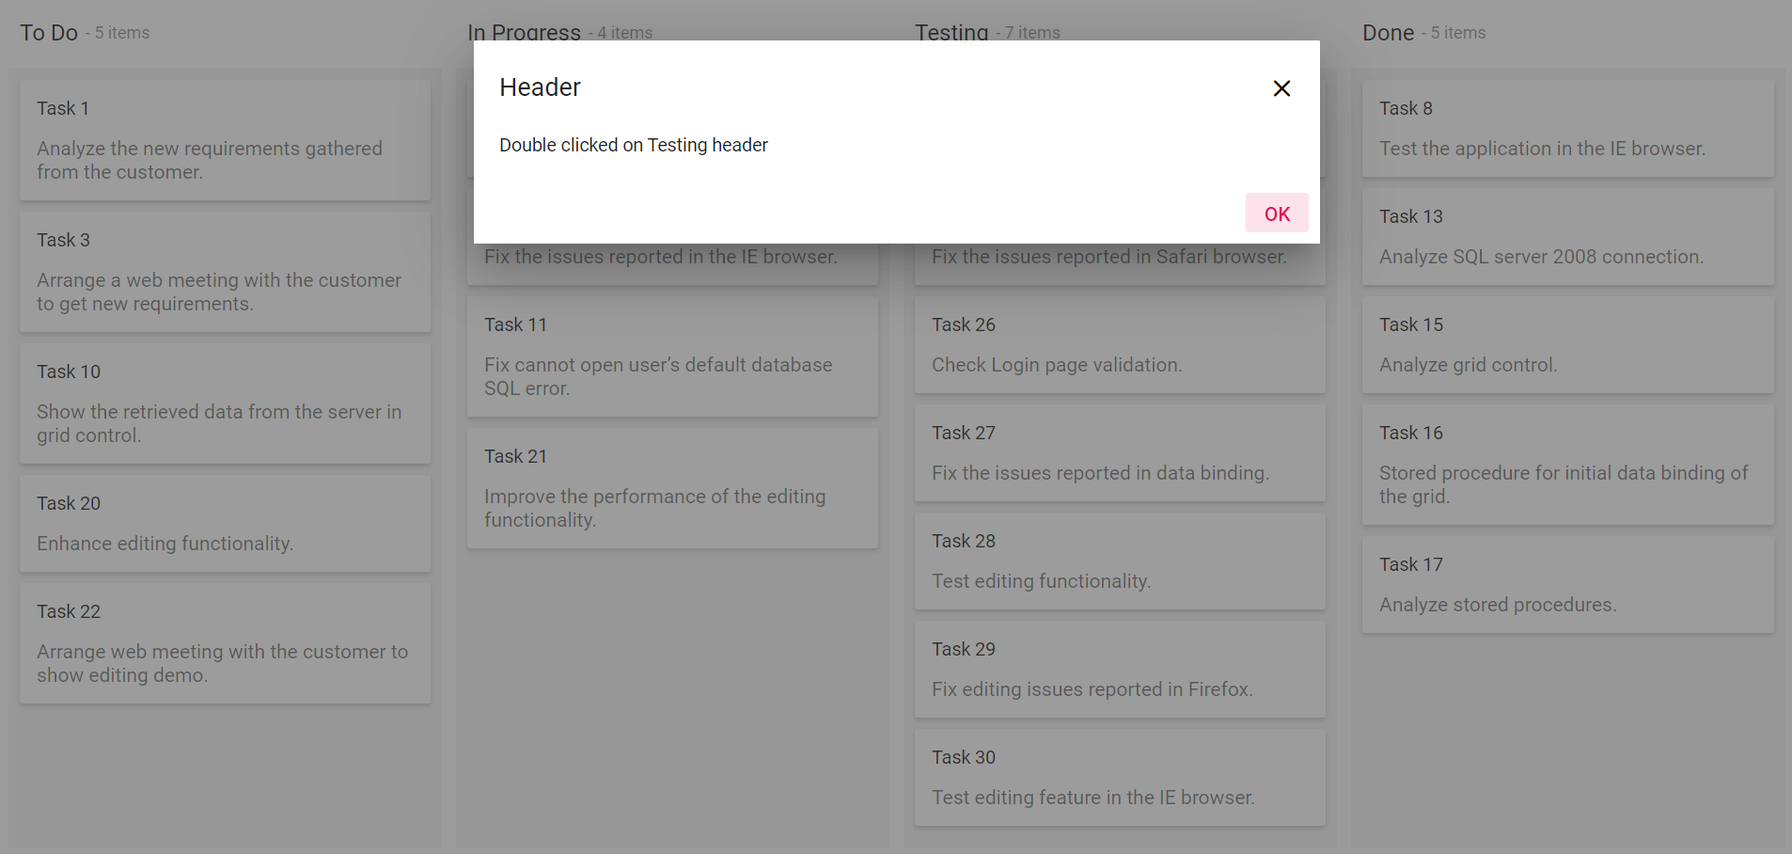The height and width of the screenshot is (854, 1792).
Task: Select the Task 1 card
Action: (x=226, y=140)
